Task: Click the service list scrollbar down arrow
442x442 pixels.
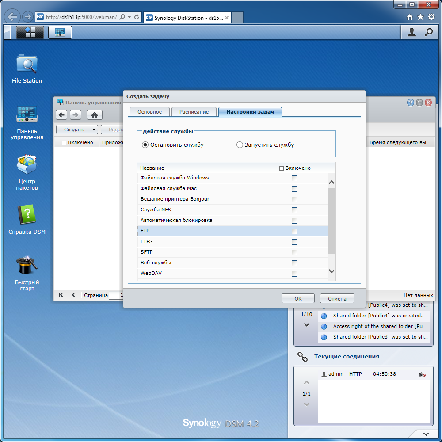Action: pyautogui.click(x=332, y=271)
